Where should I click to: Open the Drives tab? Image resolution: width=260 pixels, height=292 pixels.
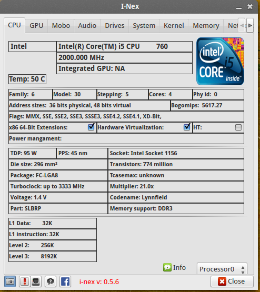(x=115, y=26)
